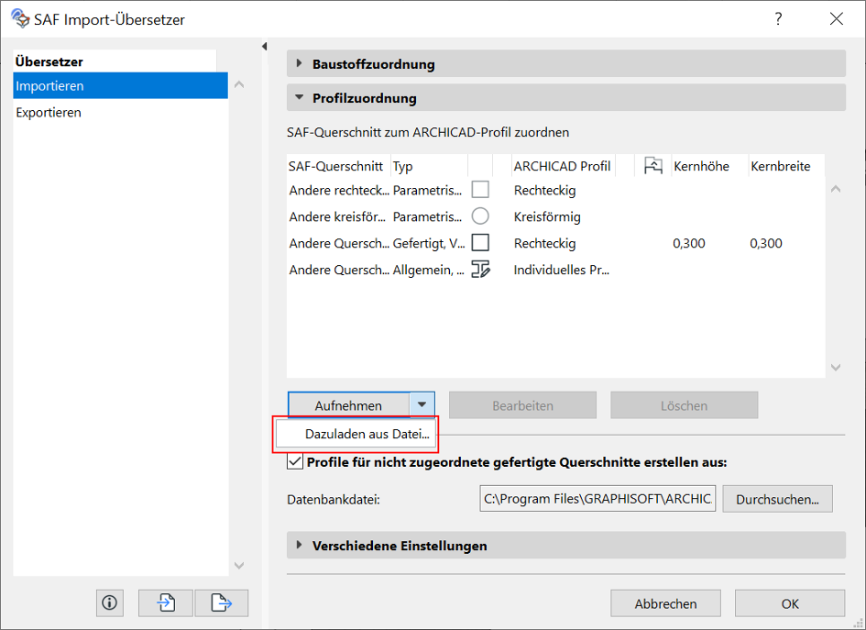866x630 pixels.
Task: Select Importieren in the Übersetzer list
Action: coord(120,85)
